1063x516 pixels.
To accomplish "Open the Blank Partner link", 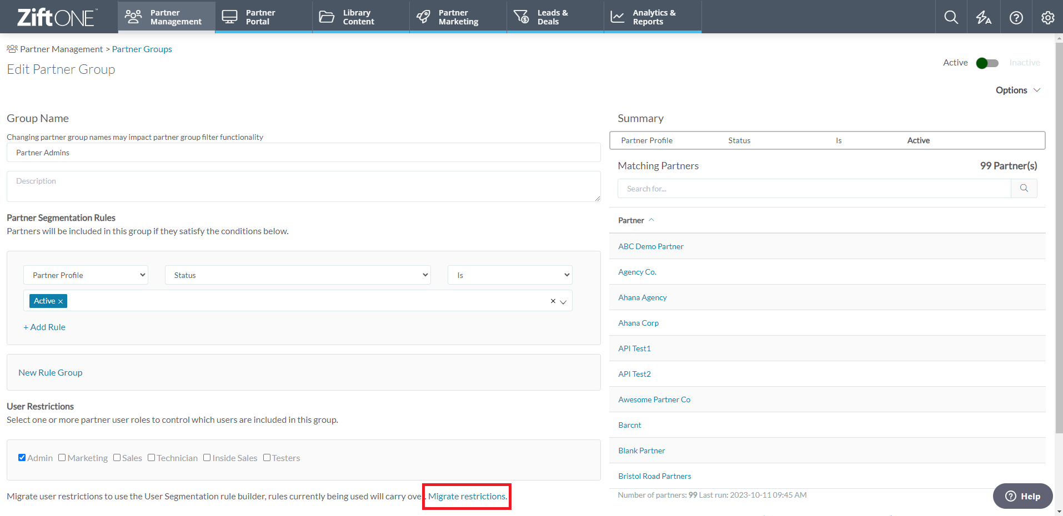I will 641,451.
